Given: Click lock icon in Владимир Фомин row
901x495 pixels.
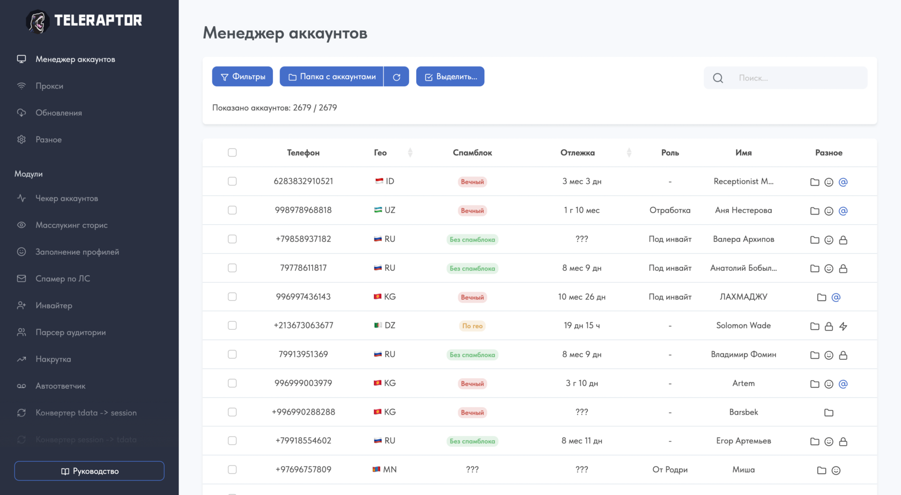Looking at the screenshot, I should tap(843, 355).
